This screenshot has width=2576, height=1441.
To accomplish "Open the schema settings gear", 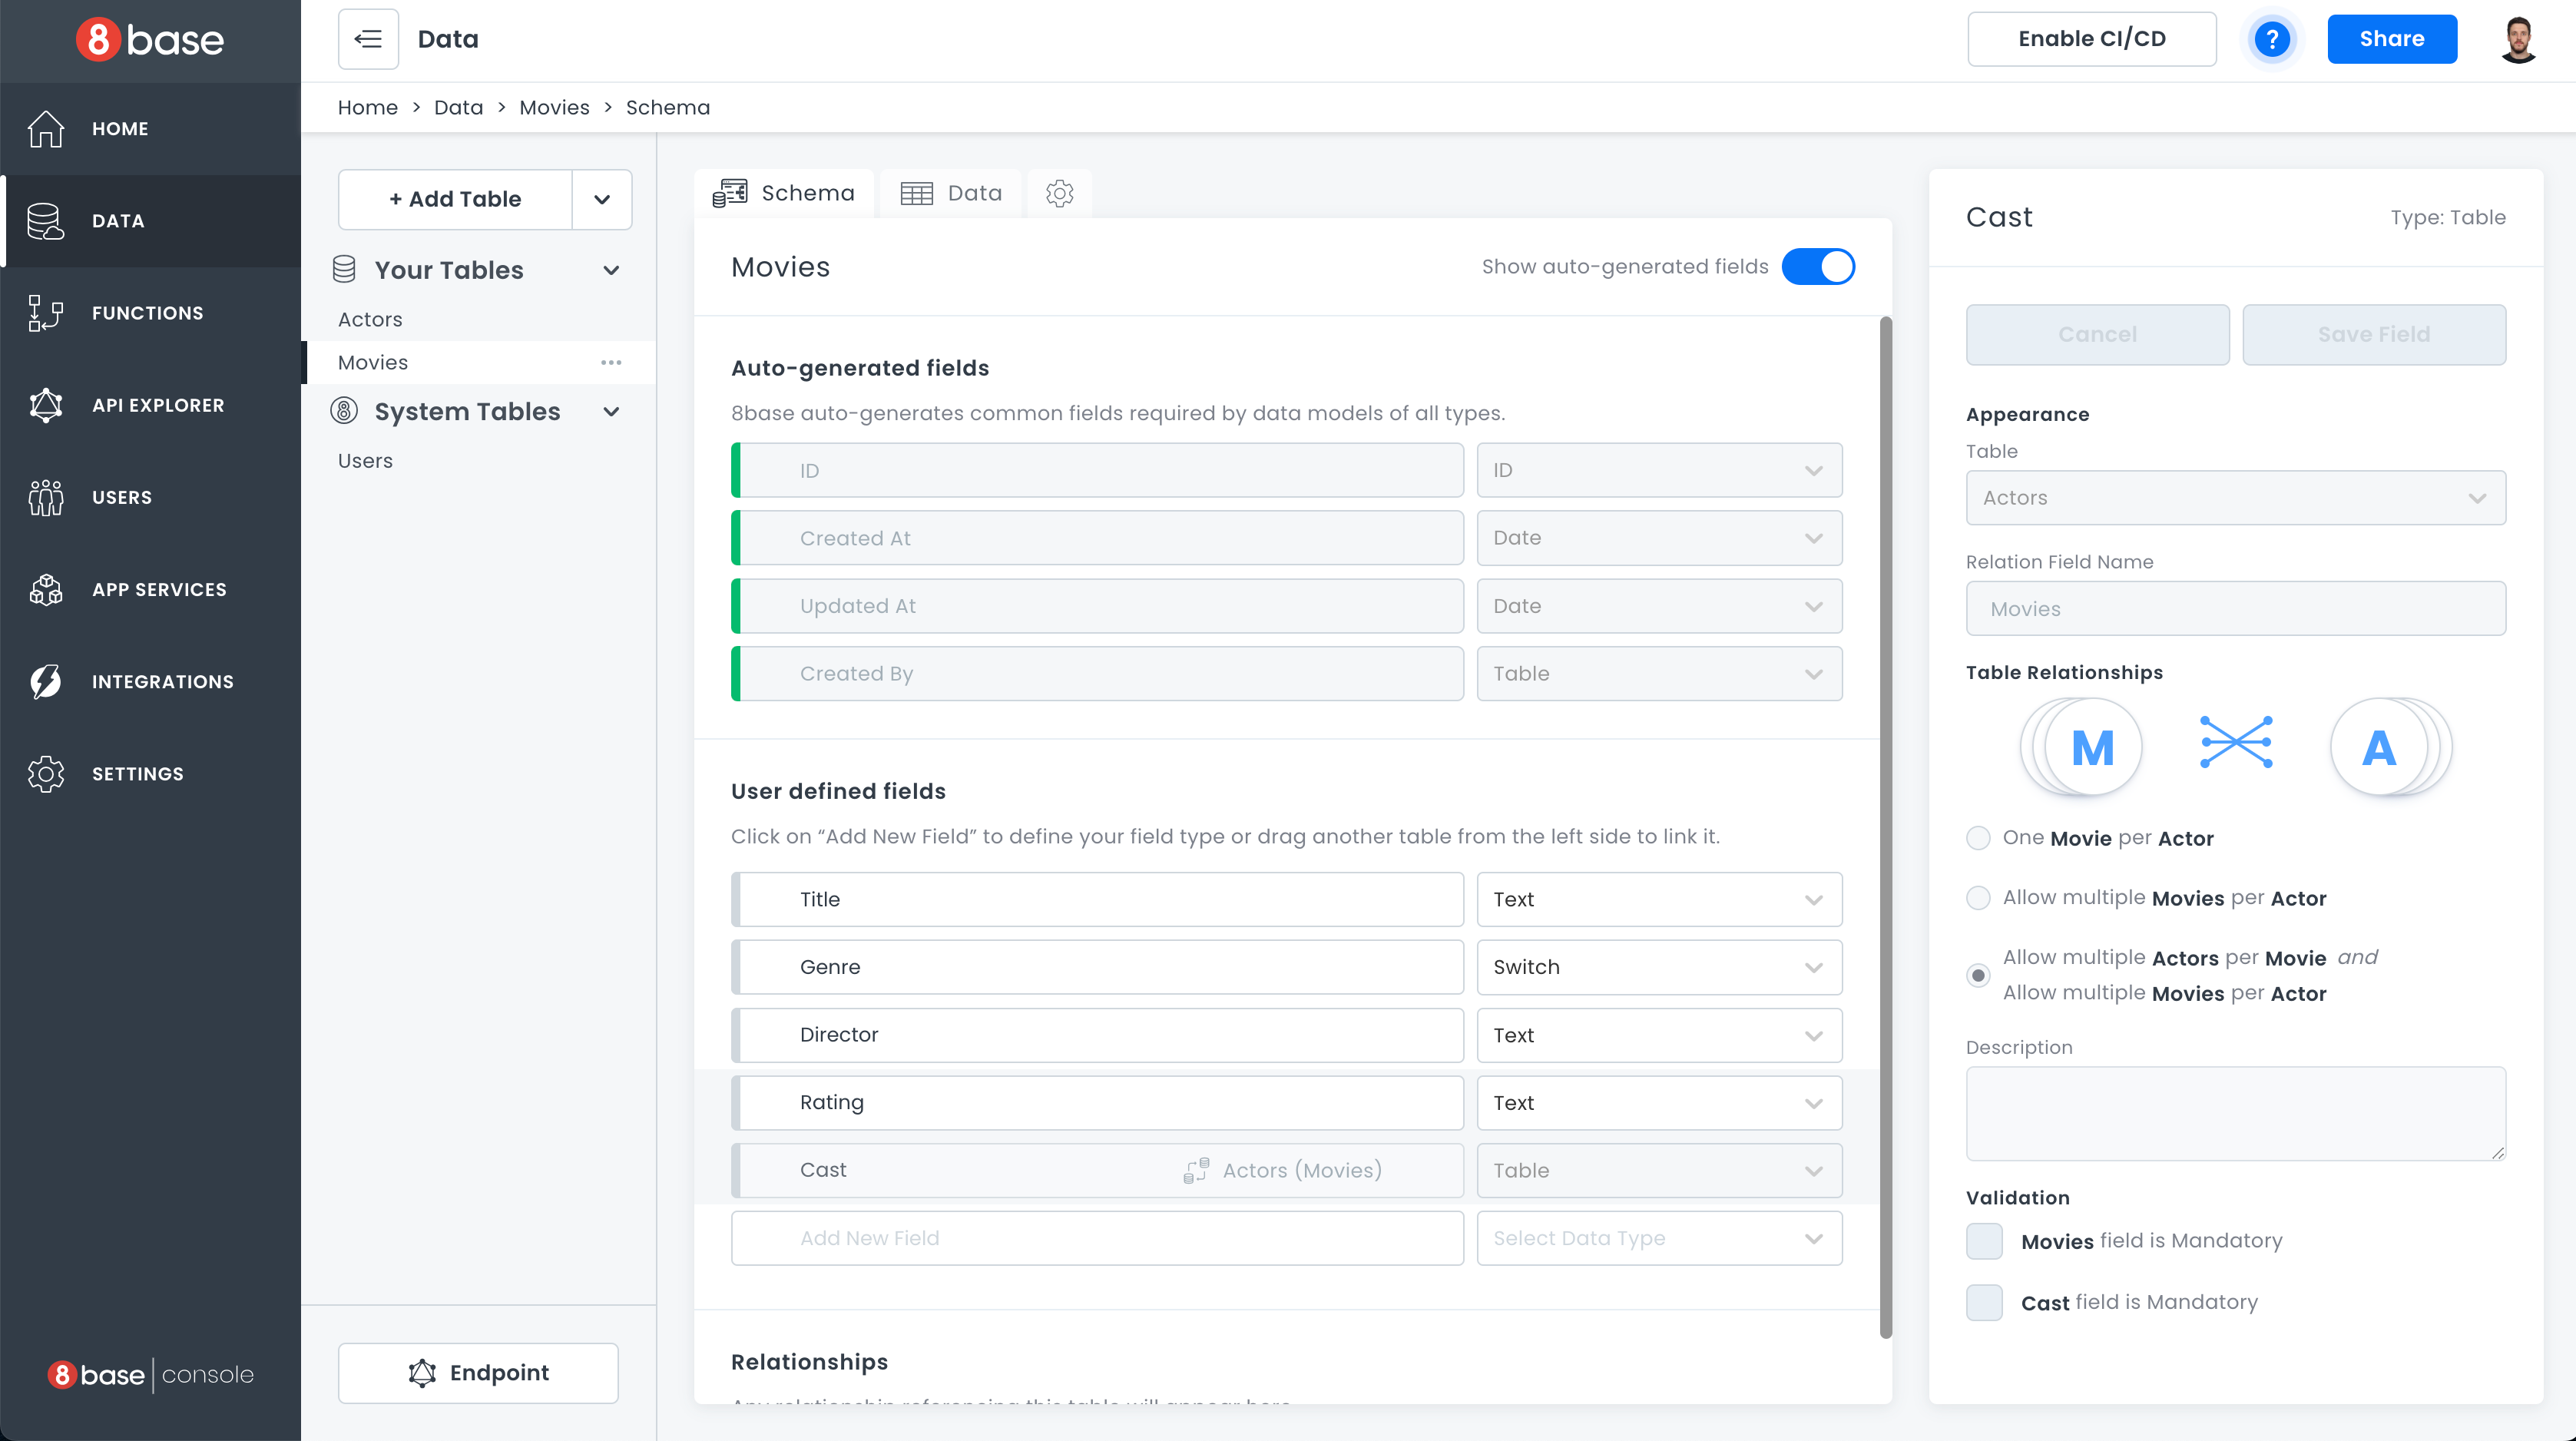I will (x=1059, y=193).
